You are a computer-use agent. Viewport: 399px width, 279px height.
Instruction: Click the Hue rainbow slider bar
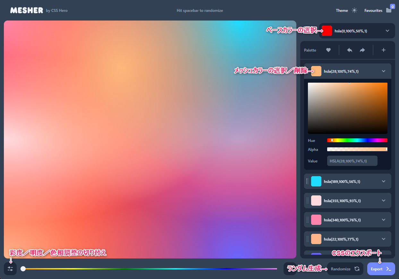(357, 140)
